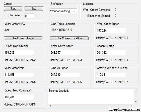This screenshot has height=112, width=141.
Task: Click the Work Order Item coordinates field
Action: coord(19,75)
